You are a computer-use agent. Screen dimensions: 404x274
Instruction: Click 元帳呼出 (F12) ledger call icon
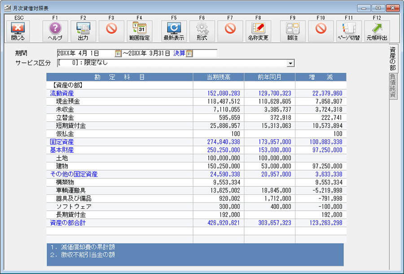[377, 31]
